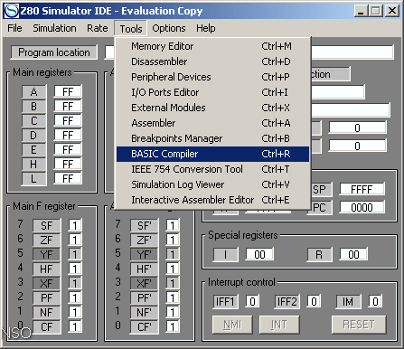The width and height of the screenshot is (404, 349).
Task: Toggle the NF flag in Main F register
Action: point(46,313)
